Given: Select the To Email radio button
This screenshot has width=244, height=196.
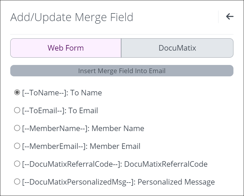Looking at the screenshot, I should click(x=17, y=110).
